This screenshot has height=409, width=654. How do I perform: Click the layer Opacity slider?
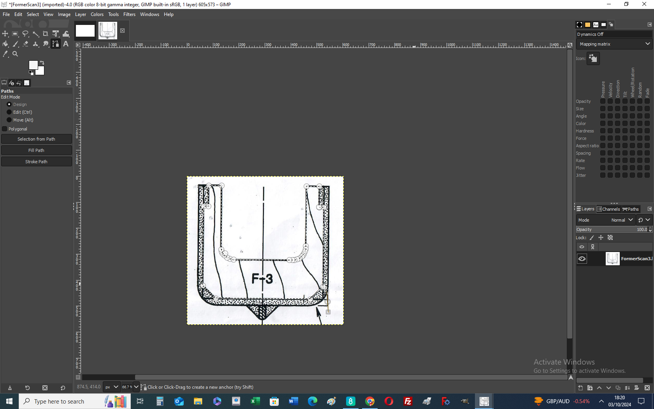click(610, 229)
